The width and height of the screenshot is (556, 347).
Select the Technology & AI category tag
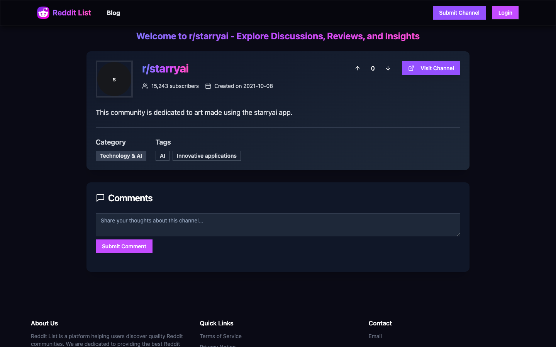(121, 156)
